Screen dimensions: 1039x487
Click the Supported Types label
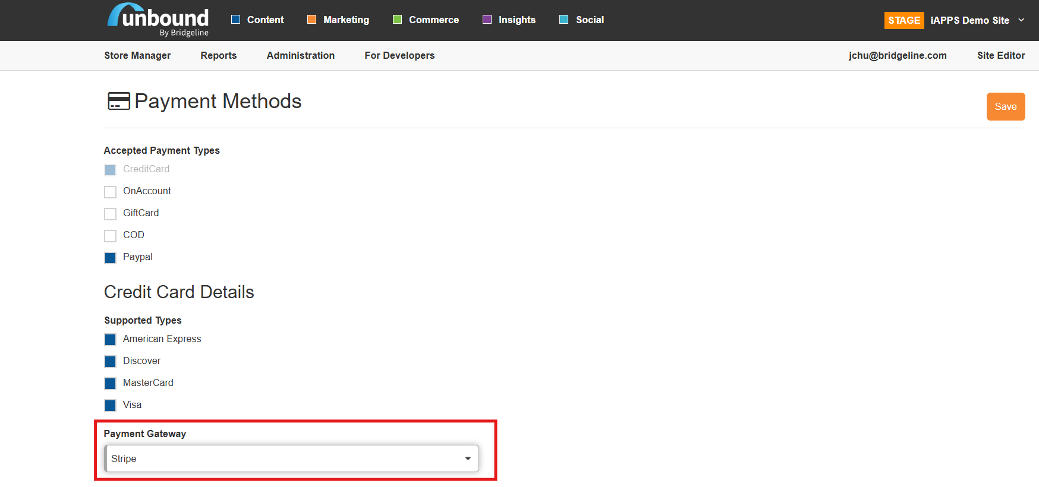point(143,320)
